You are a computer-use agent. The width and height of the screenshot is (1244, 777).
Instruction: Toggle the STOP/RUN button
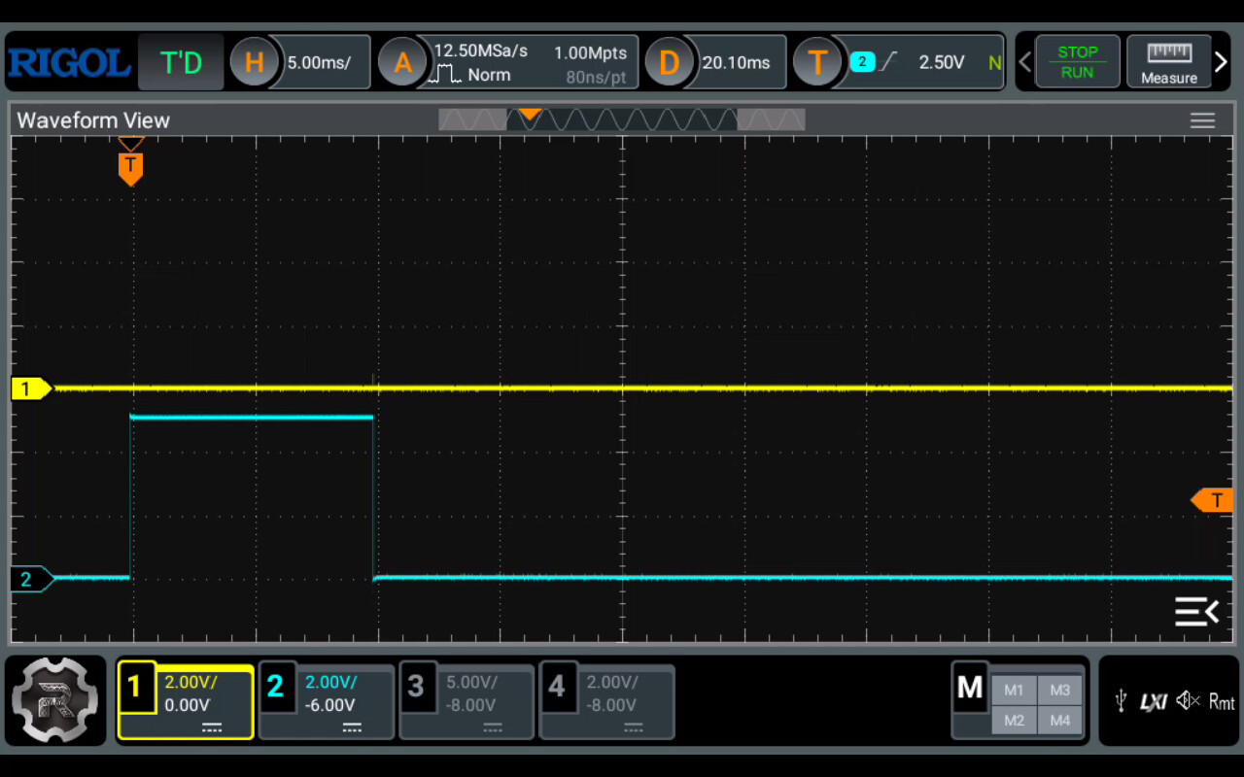pos(1077,62)
